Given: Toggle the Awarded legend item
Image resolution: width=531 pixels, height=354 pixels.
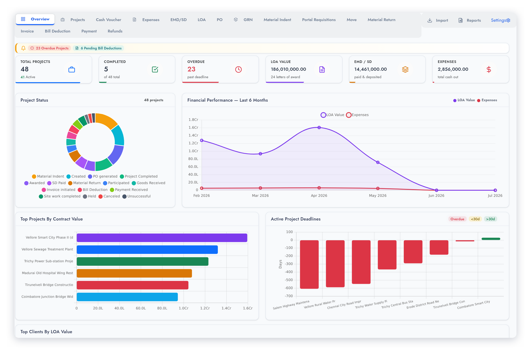Looking at the screenshot, I should [34, 183].
